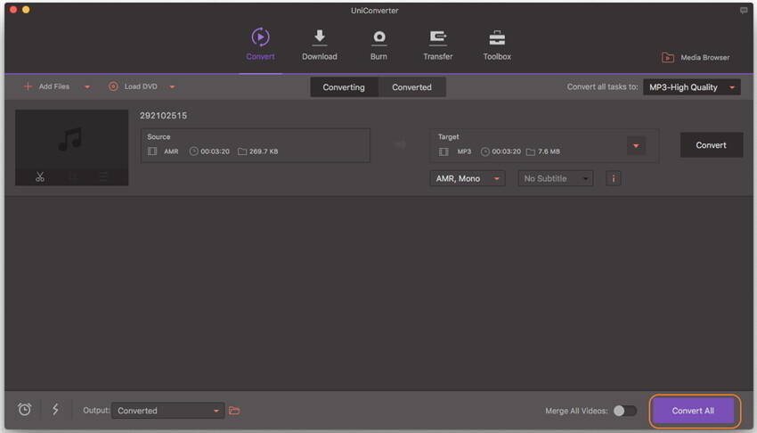Viewport: 757px width, 433px height.
Task: Switch to the Converted tab
Action: 411,87
